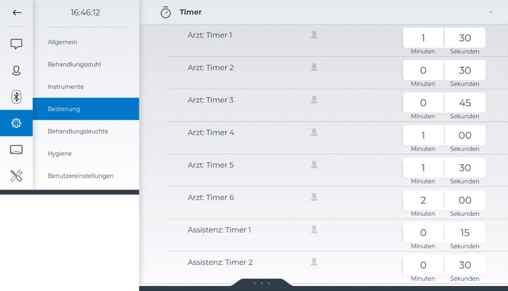The image size is (508, 291).
Task: Select the user profile sidebar icon
Action: (16, 71)
